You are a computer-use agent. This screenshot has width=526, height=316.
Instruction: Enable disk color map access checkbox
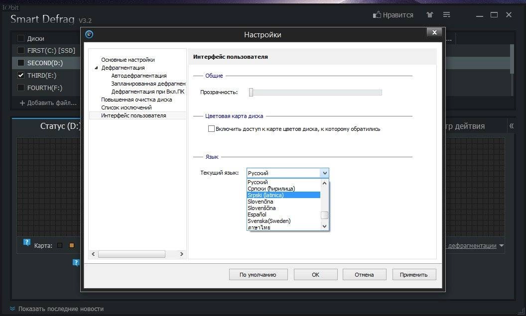pyautogui.click(x=211, y=129)
